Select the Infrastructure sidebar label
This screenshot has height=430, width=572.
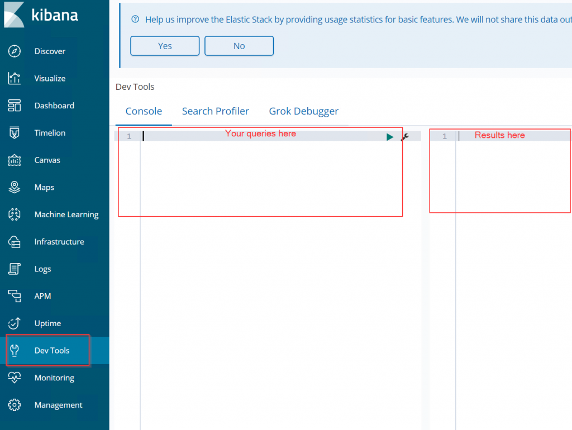coord(59,242)
